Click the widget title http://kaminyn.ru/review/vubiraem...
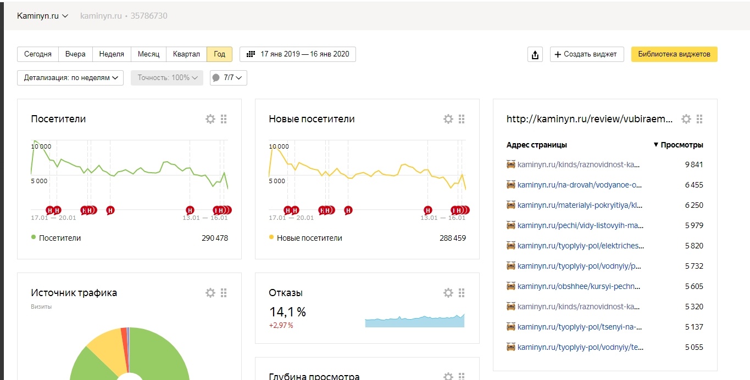This screenshot has width=750, height=380. [x=590, y=119]
